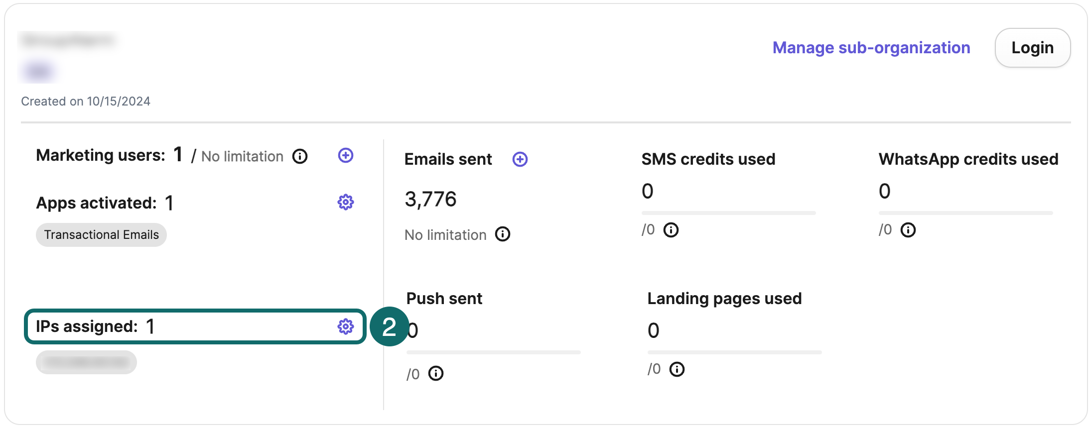Open IPs assigned gear settings

click(346, 326)
